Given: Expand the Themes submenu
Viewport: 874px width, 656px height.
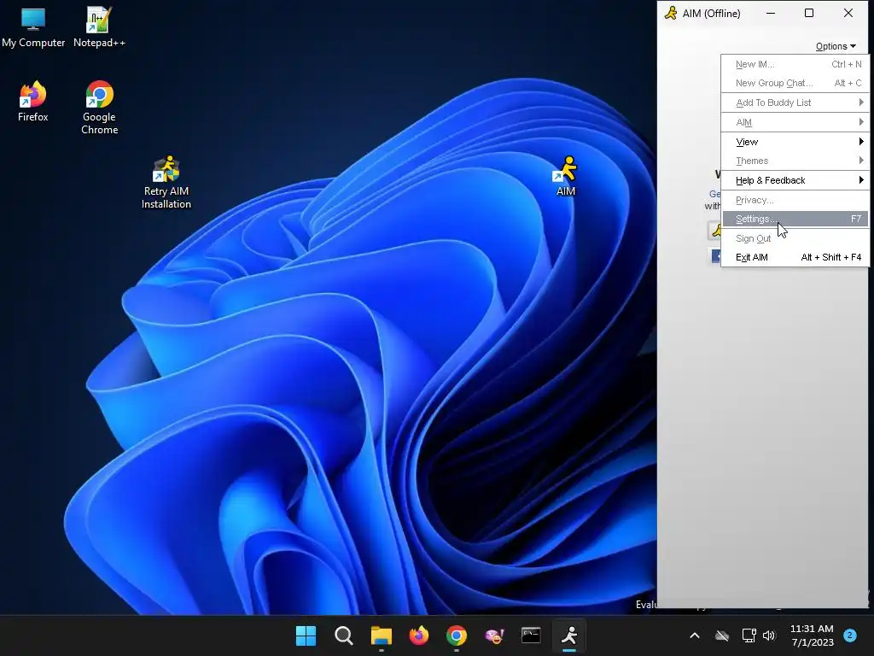Looking at the screenshot, I should click(795, 161).
